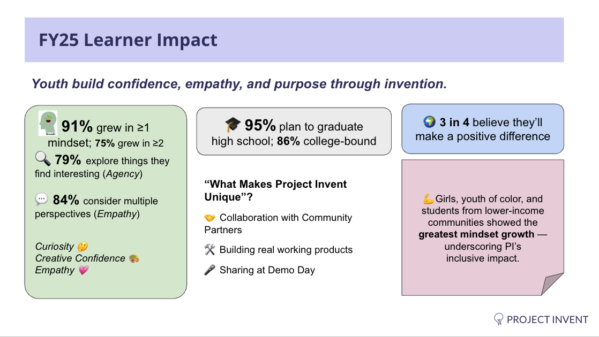Click the graduation cap emoji beside 95%
Image resolution: width=599 pixels, height=337 pixels.
[x=233, y=124]
